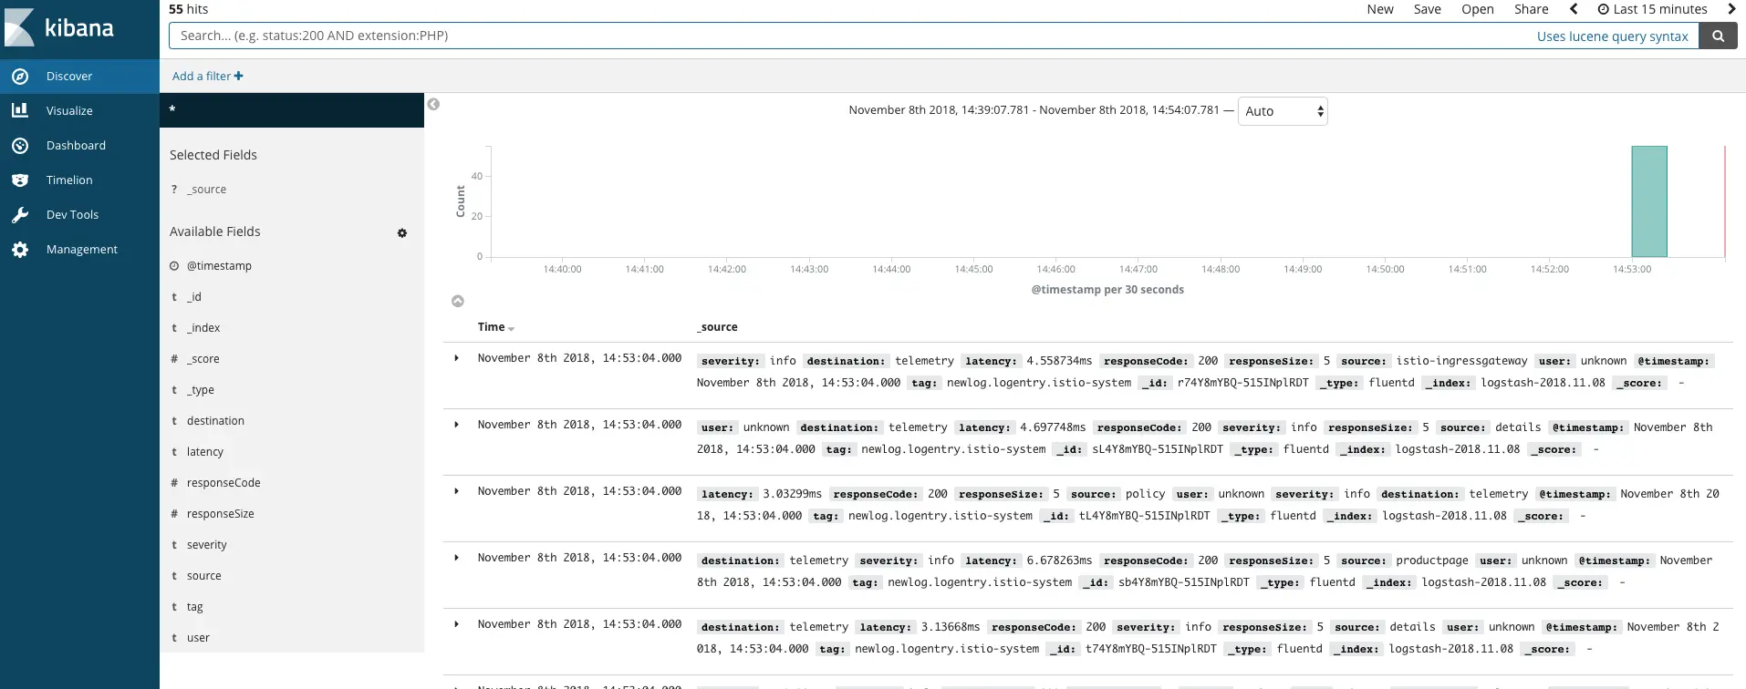
Task: Run search with magnifier button
Action: click(x=1718, y=36)
